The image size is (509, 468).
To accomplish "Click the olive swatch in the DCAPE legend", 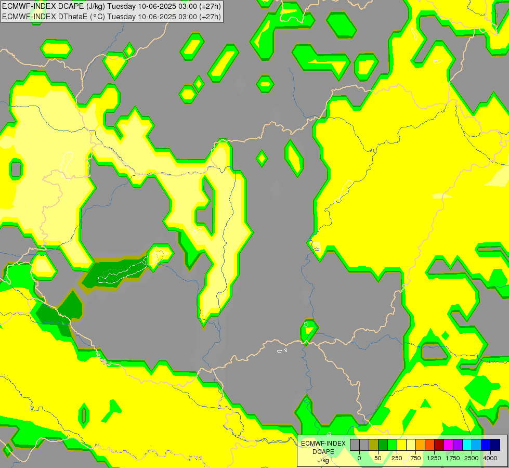I will pyautogui.click(x=374, y=445).
